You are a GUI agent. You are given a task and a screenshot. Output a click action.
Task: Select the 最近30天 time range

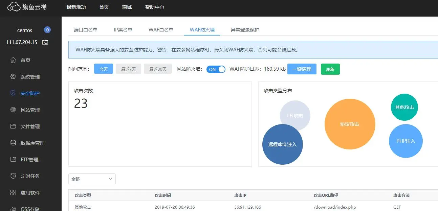tap(158, 69)
